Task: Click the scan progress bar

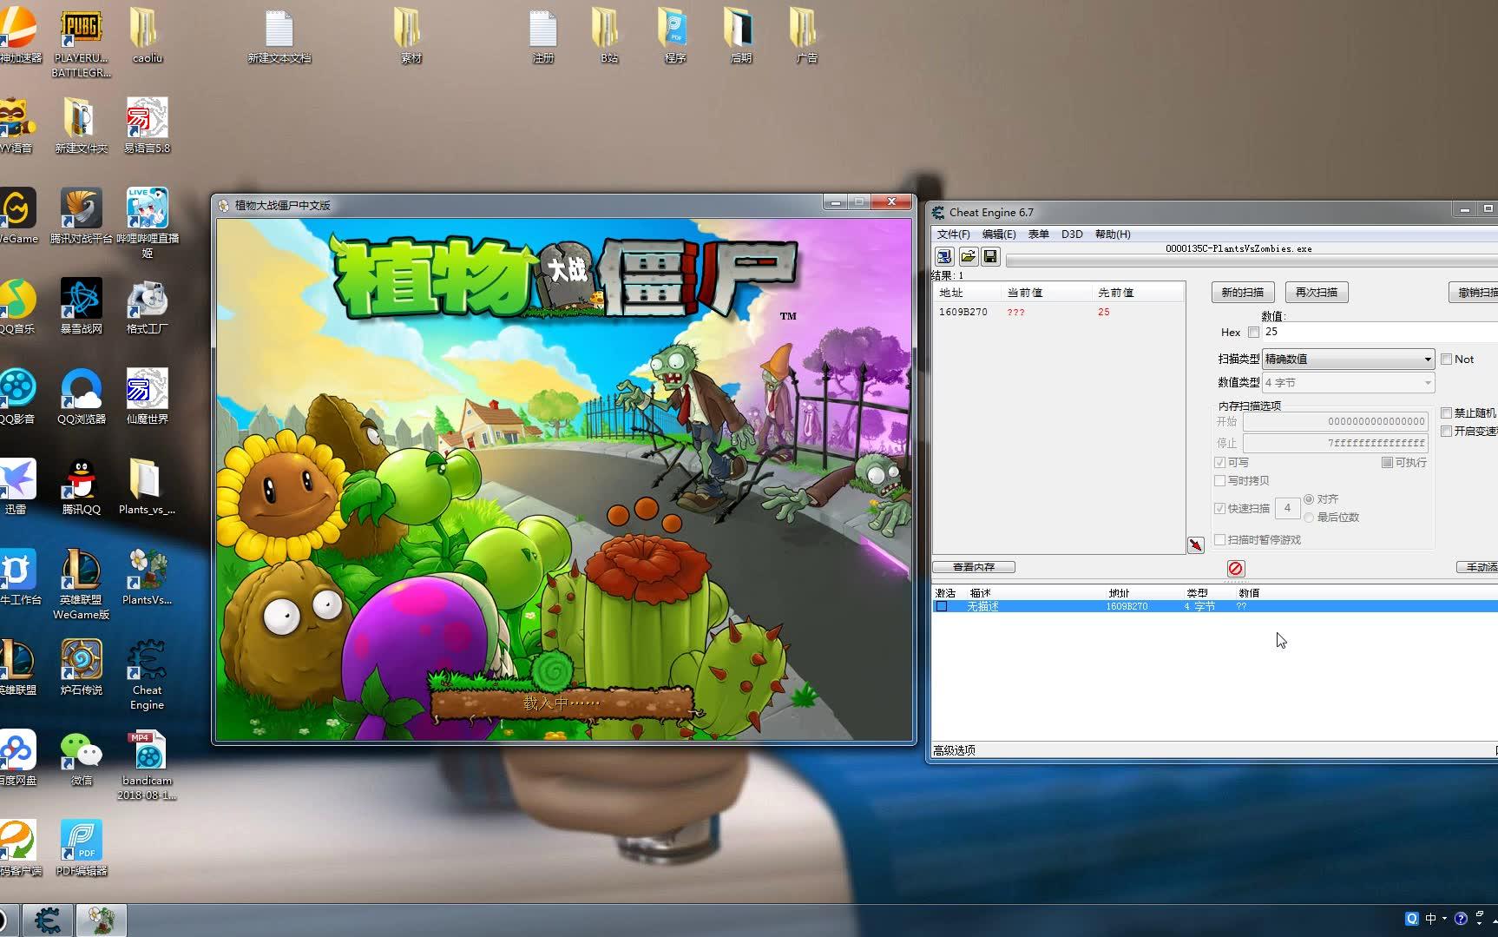Action: point(1252,261)
